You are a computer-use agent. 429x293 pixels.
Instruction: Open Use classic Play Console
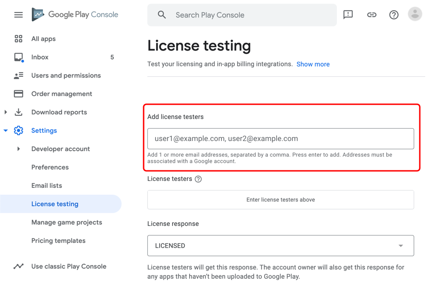(68, 266)
